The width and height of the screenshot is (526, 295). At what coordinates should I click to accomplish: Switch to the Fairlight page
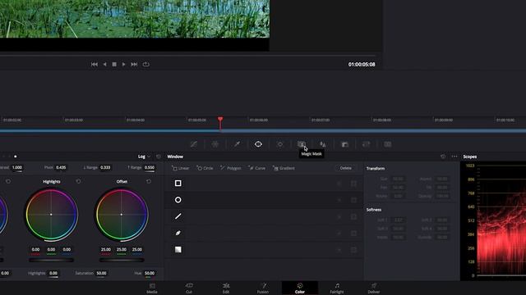tap(337, 288)
